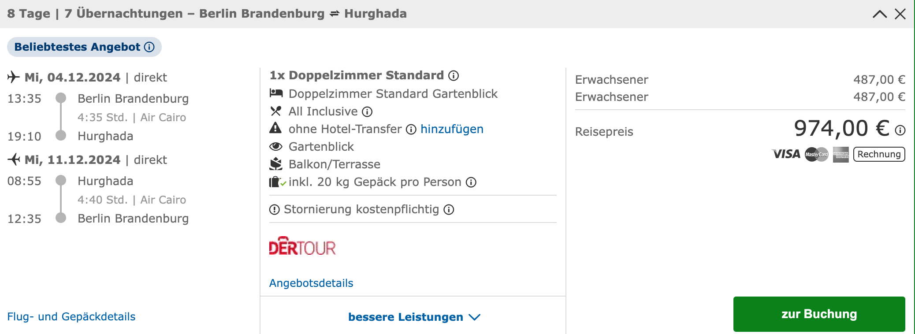Image resolution: width=915 pixels, height=334 pixels.
Task: Open info icon after Stornierung kostenpflichtig
Action: tap(449, 210)
